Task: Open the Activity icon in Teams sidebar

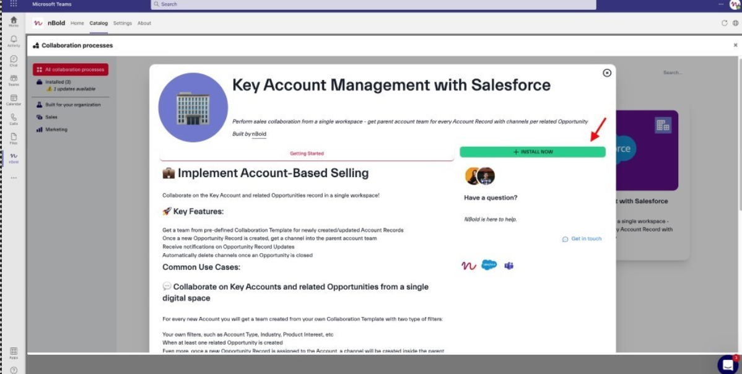Action: 14,41
